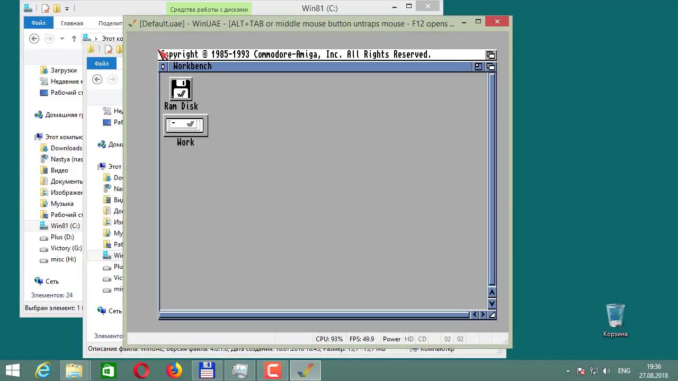
Task: Click the Workbench up scroll arrow
Action: click(492, 293)
